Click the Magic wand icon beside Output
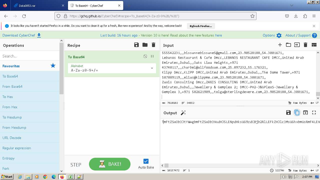 click(183, 113)
